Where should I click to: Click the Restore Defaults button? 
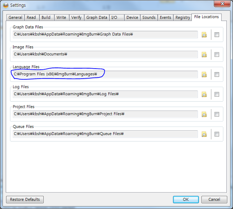point(25,199)
